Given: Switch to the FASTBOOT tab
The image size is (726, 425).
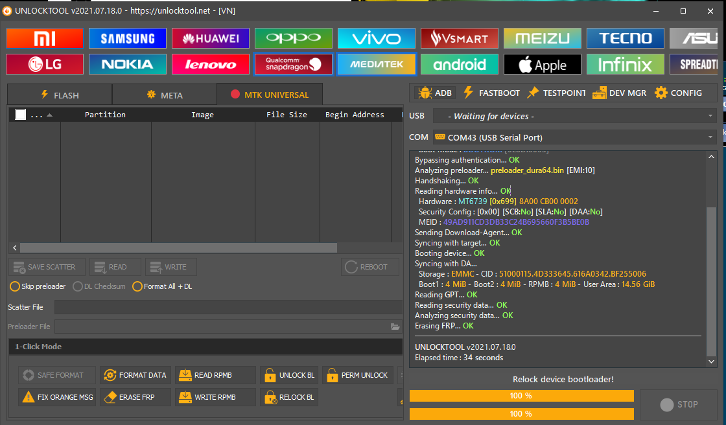Looking at the screenshot, I should click(x=492, y=93).
